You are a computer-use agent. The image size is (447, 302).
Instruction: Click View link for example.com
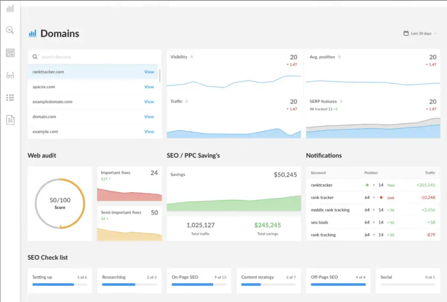click(x=149, y=131)
